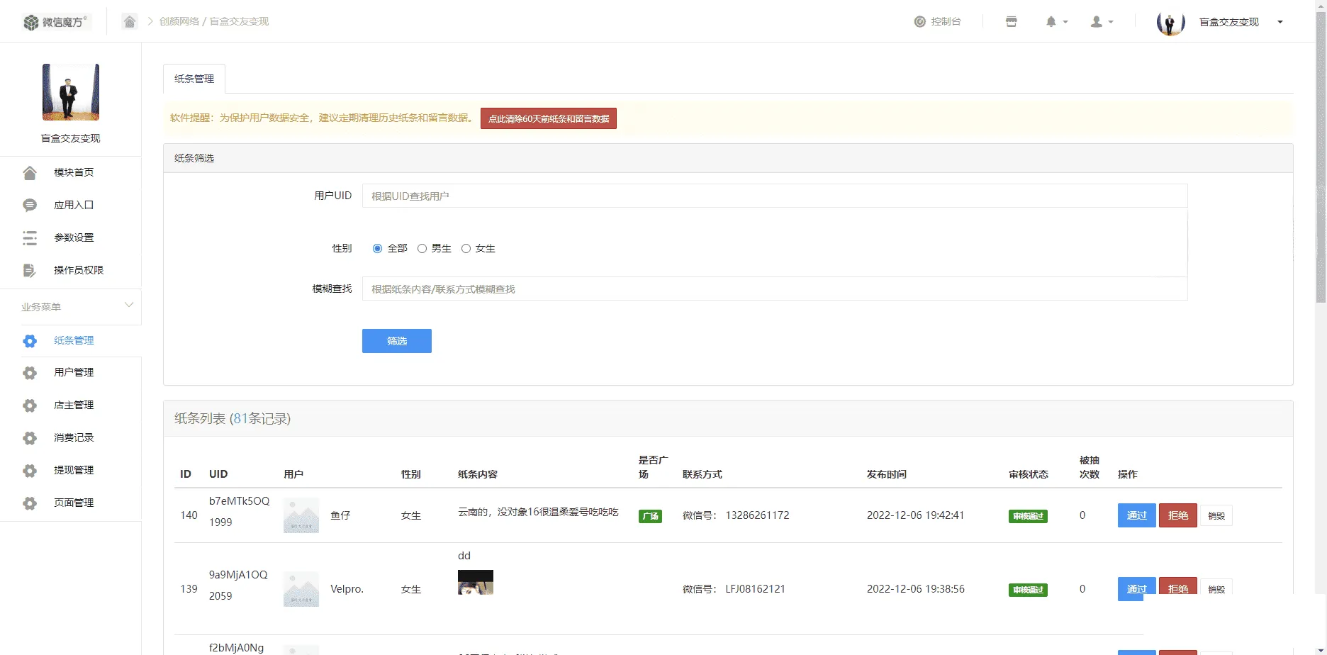
Task: Click the 微信魔方 logo icon
Action: tap(30, 22)
